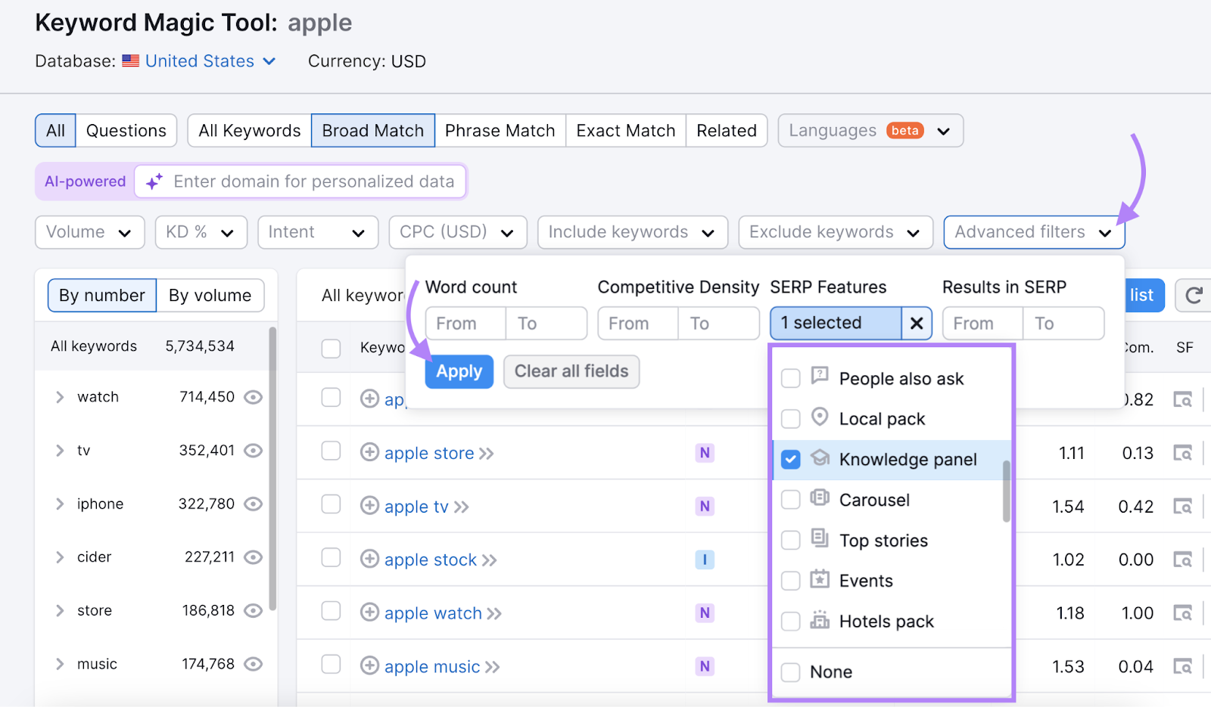Uncheck the Knowledge panel checkbox
The height and width of the screenshot is (707, 1211).
coord(790,459)
